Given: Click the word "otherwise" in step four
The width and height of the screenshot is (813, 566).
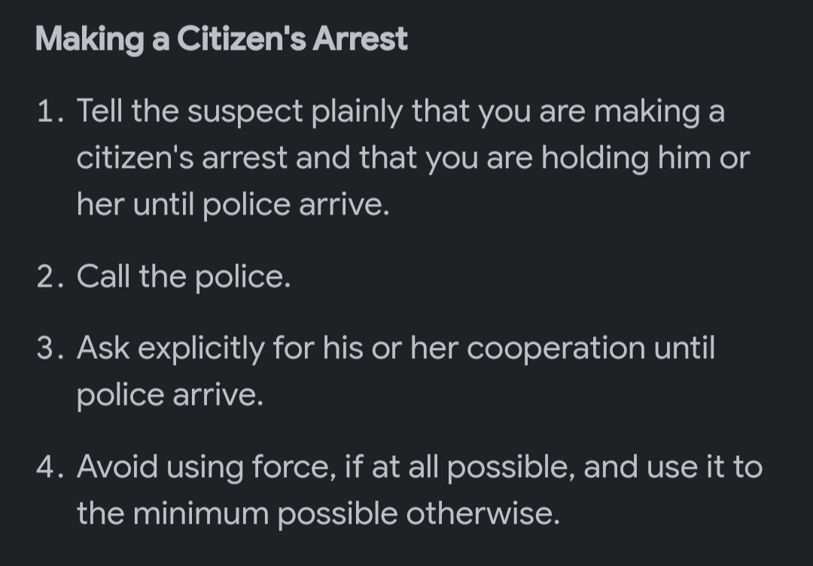Looking at the screenshot, I should [x=481, y=514].
